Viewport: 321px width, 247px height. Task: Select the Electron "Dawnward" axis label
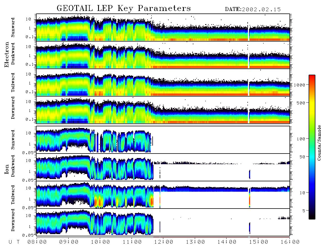13,108
